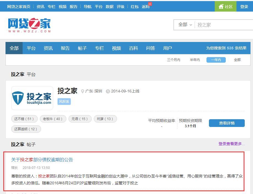
Task: Open 平台 in the top navigation bar
Action: 99,7
